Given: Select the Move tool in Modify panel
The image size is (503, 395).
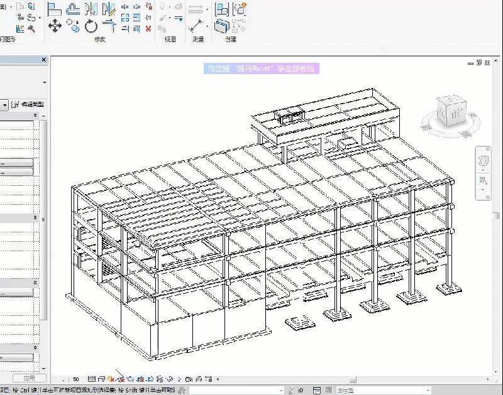Looking at the screenshot, I should pos(54,26).
